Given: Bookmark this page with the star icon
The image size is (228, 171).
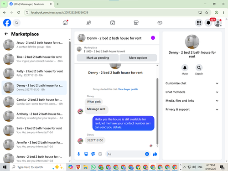Looking at the screenshot, I should [x=207, y=12].
